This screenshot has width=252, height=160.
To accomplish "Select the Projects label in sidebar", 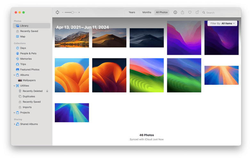I will (25, 113).
